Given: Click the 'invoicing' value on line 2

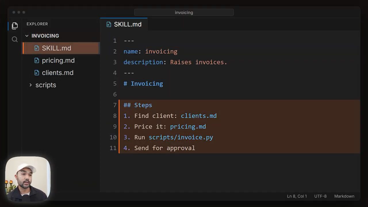Looking at the screenshot, I should (161, 51).
